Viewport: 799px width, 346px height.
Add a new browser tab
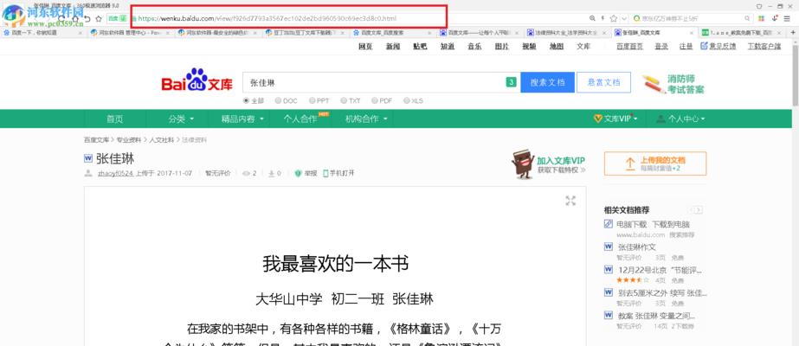click(x=793, y=33)
